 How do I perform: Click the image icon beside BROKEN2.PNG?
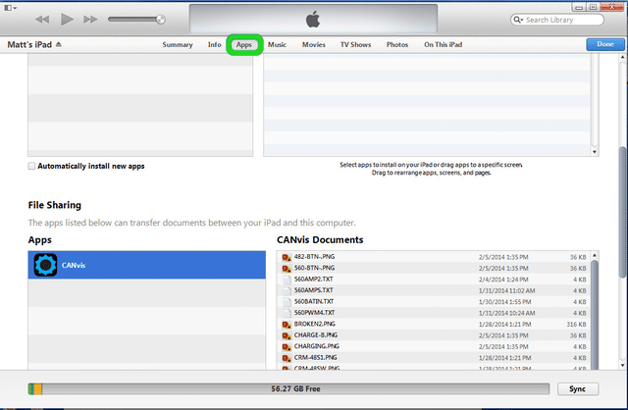click(x=287, y=325)
